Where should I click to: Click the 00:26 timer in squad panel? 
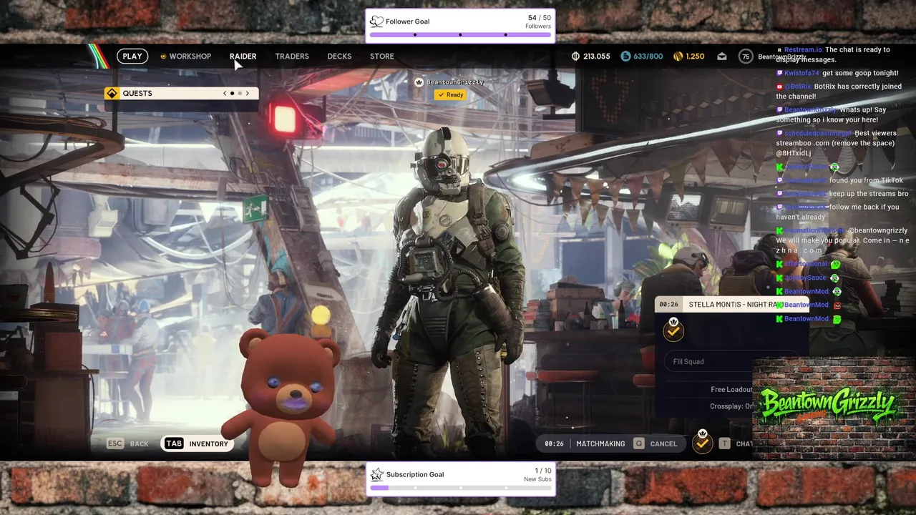[668, 305]
